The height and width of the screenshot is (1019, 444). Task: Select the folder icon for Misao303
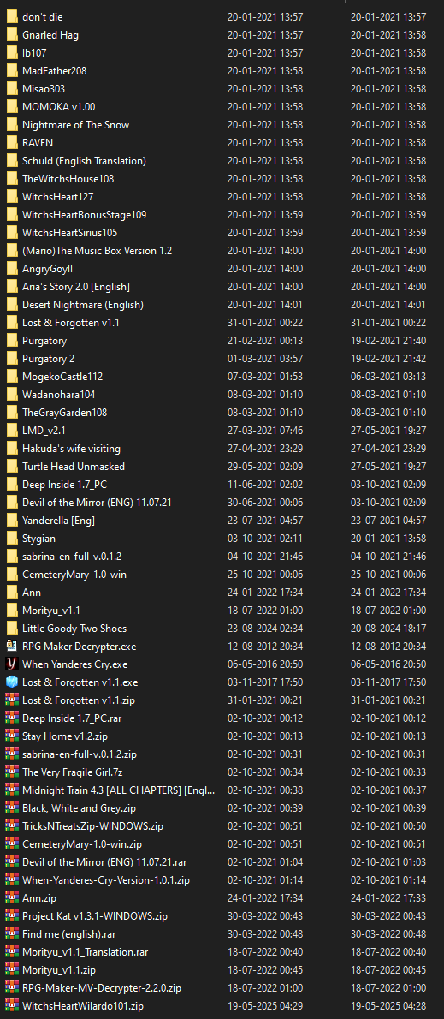[12, 88]
